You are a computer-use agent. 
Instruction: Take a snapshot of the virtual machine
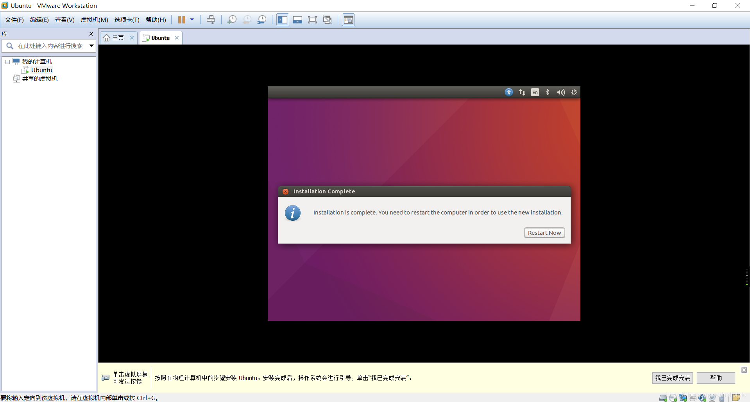coord(232,20)
